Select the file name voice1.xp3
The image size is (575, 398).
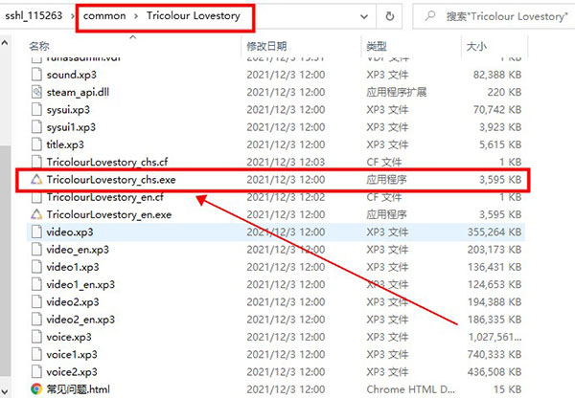click(x=72, y=354)
